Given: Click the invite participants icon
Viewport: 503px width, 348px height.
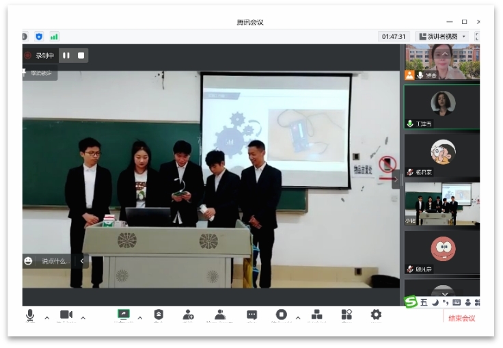Looking at the screenshot, I should (x=189, y=314).
